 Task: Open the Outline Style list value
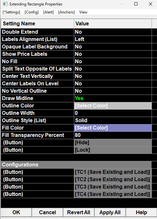[113, 120]
